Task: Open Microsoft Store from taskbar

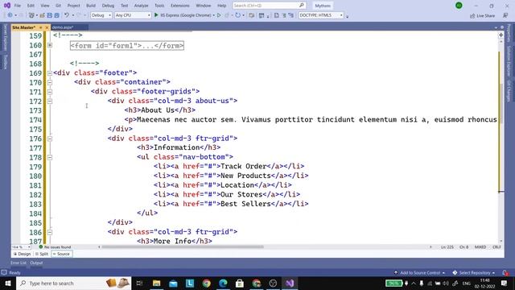Action: coord(240,283)
